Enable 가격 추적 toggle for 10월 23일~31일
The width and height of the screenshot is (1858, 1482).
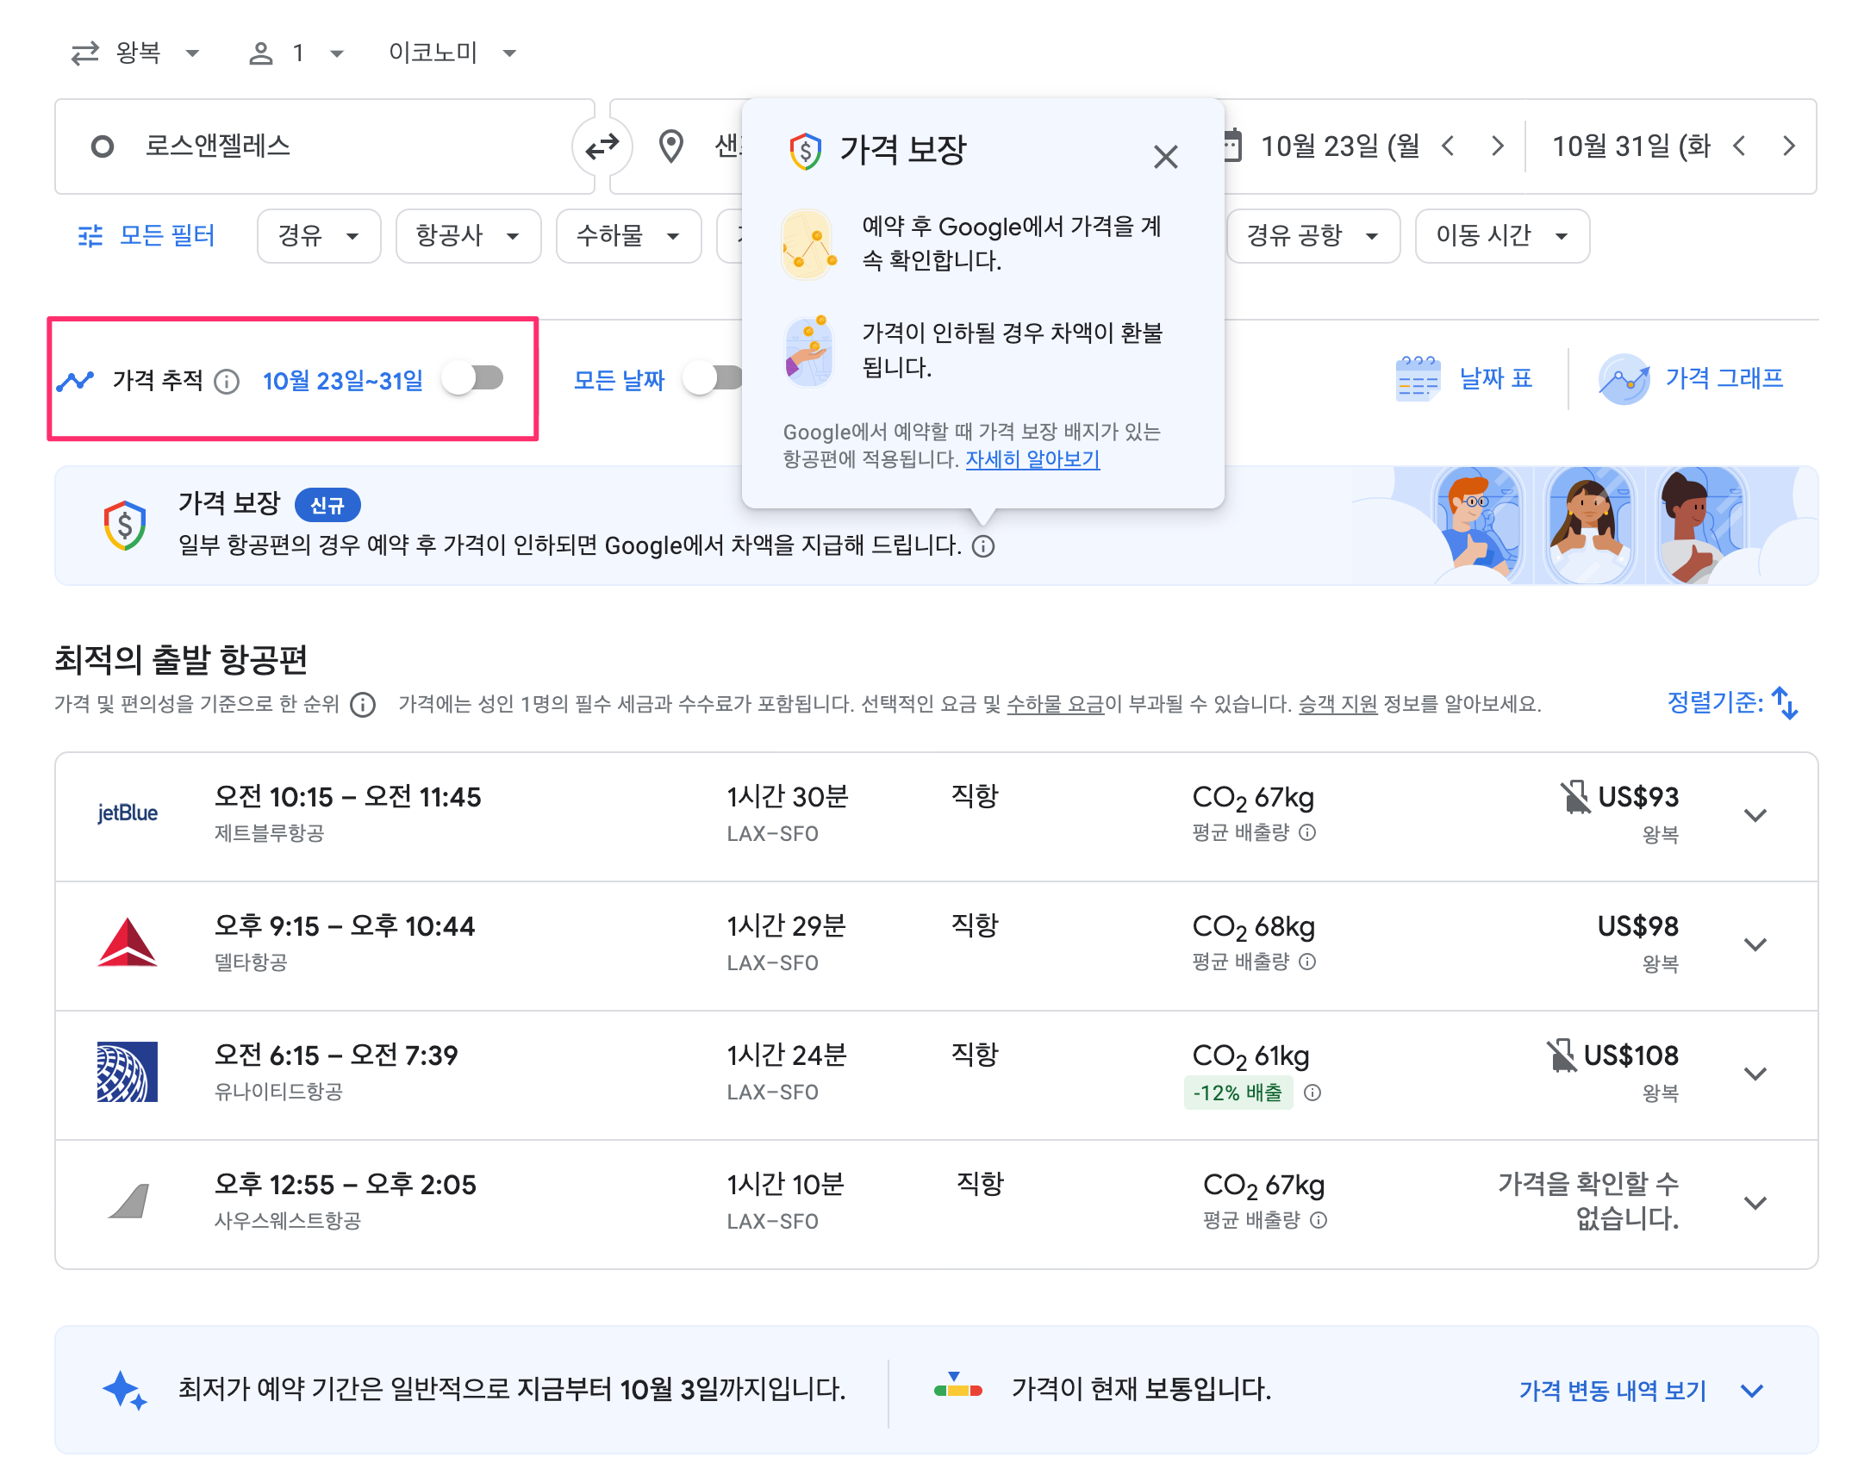pyautogui.click(x=473, y=378)
